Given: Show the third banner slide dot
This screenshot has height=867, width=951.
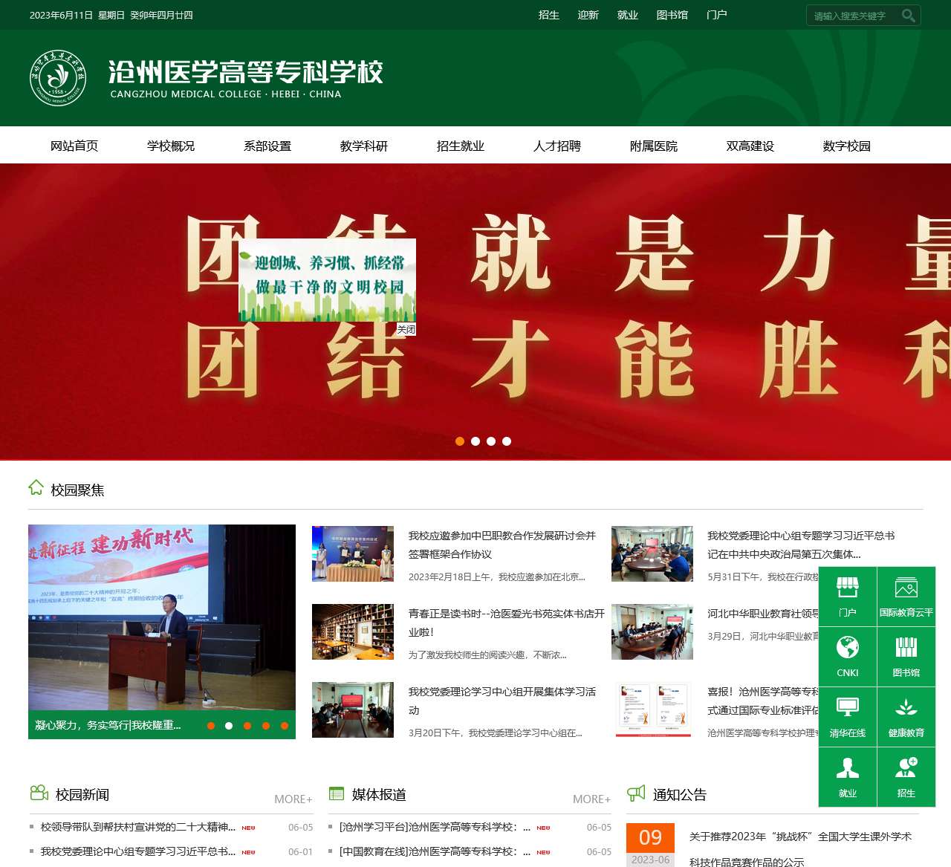Looking at the screenshot, I should pos(491,441).
